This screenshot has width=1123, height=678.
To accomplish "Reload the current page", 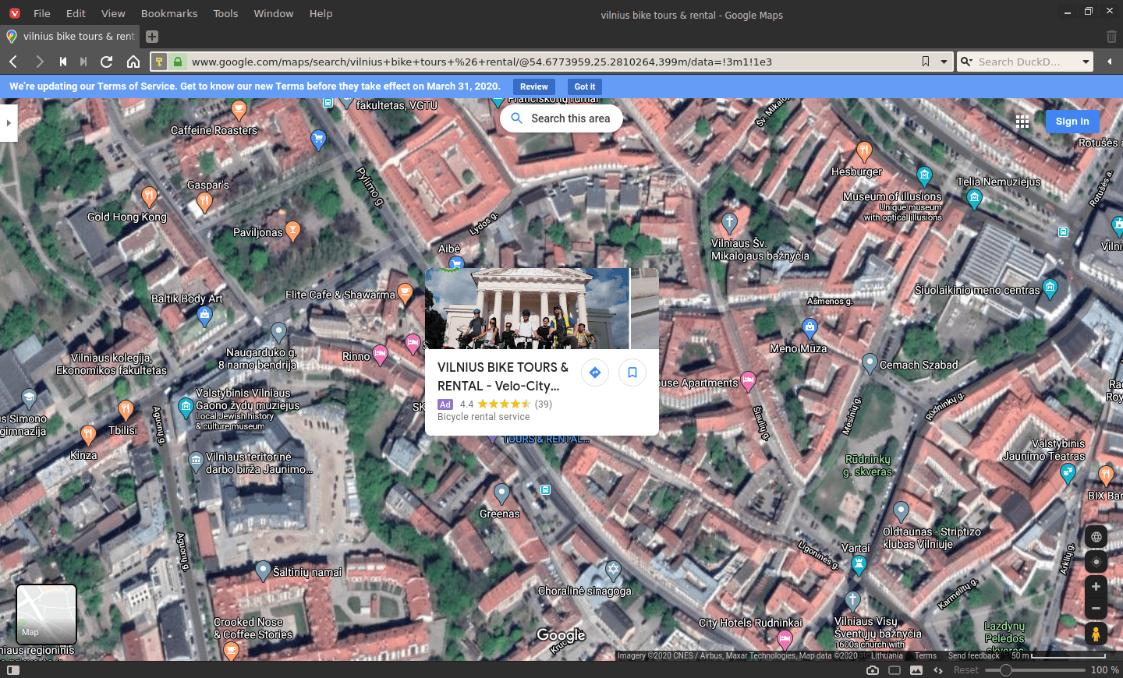I will (107, 62).
